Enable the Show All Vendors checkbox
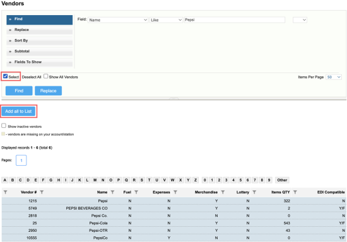Screen dimensions: 347x242 pos(45,76)
